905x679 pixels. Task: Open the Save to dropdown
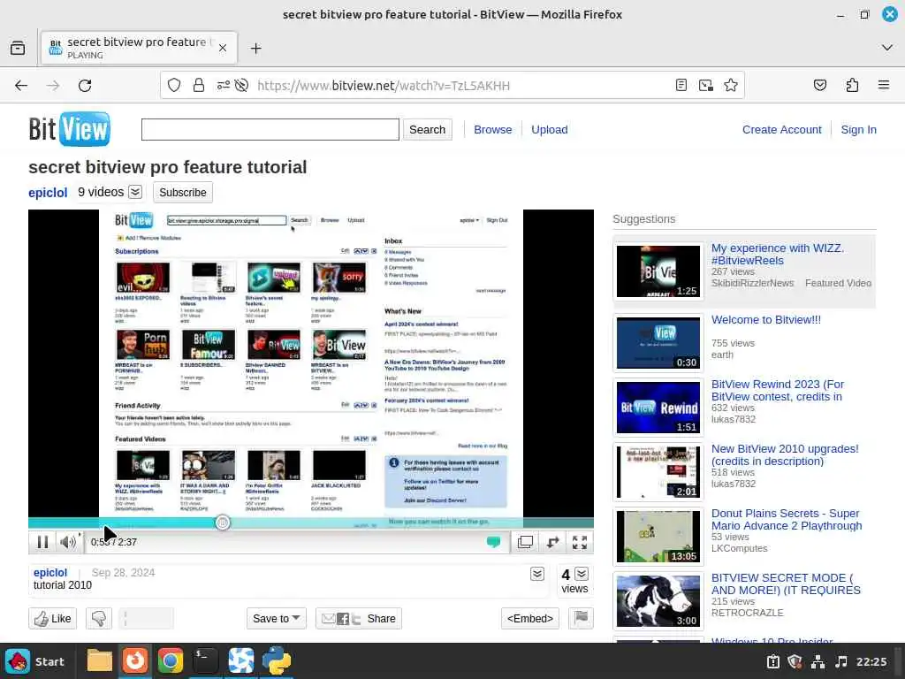pos(276,618)
